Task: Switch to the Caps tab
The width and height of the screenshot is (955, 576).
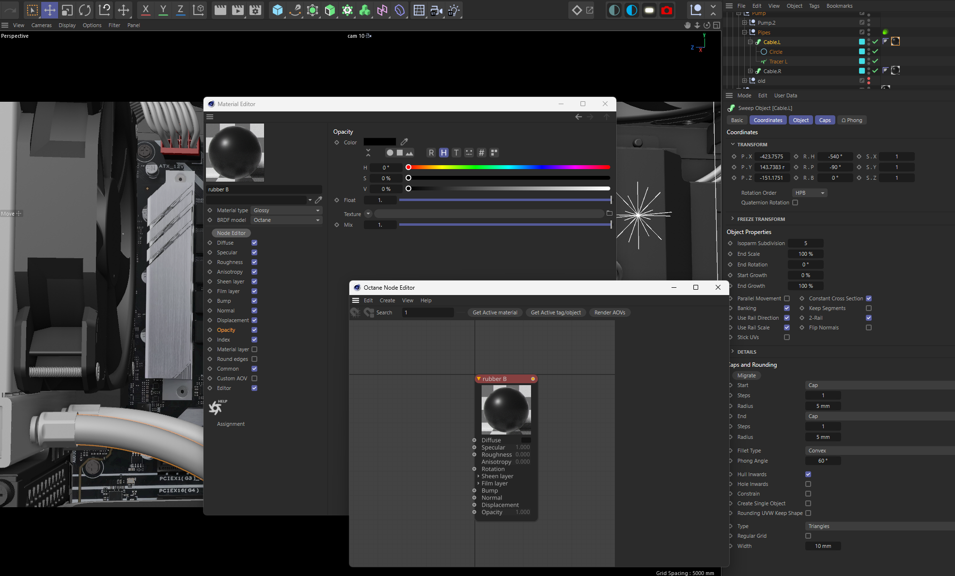Action: coord(825,120)
